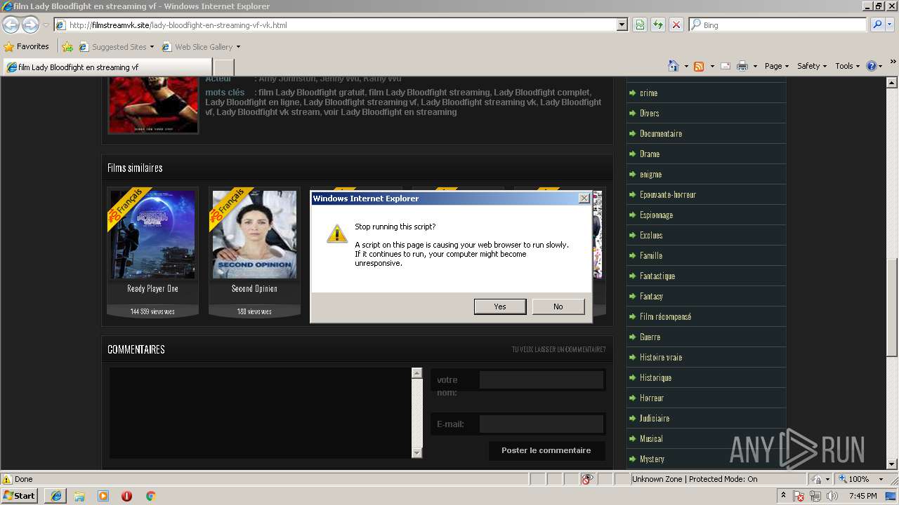Viewport: 899px width, 505px height.
Task: Click the Print icon
Action: pos(742,66)
